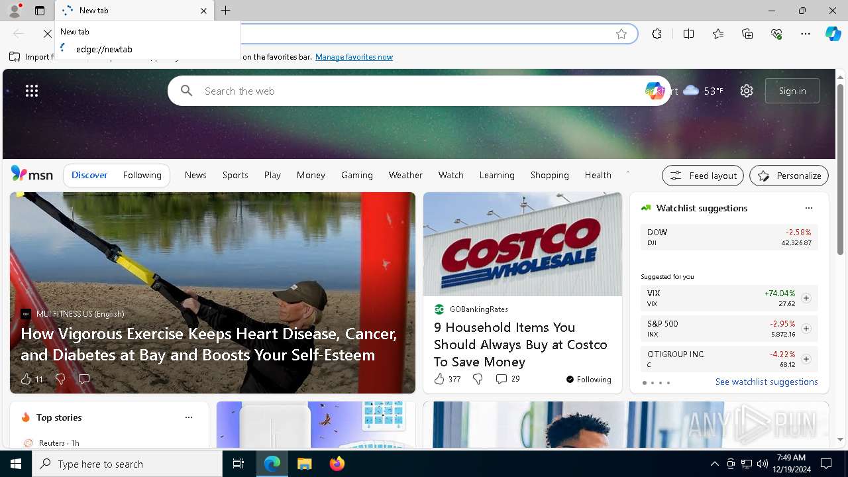Toggle split screen view
This screenshot has width=848, height=477.
(x=688, y=34)
